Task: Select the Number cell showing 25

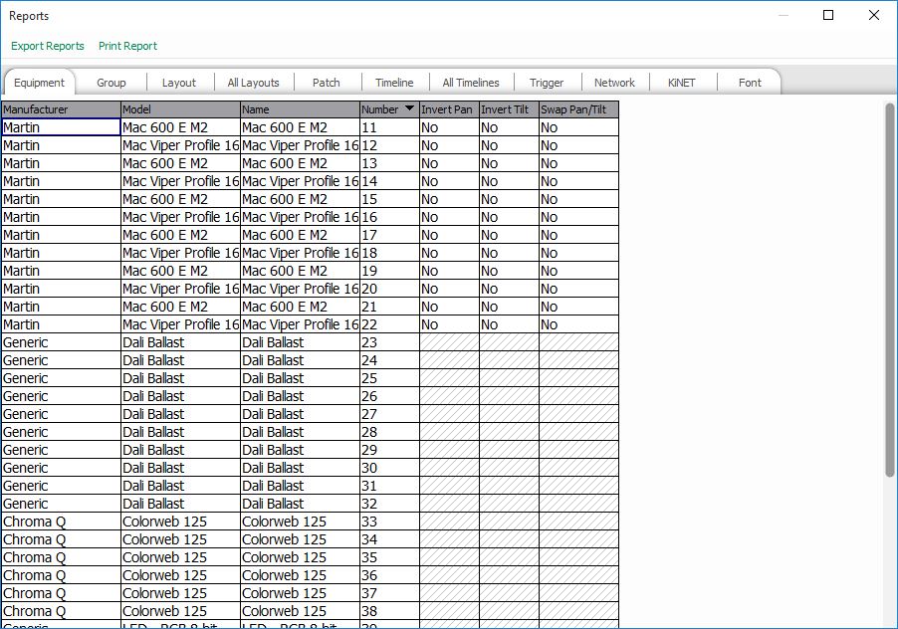Action: click(389, 378)
